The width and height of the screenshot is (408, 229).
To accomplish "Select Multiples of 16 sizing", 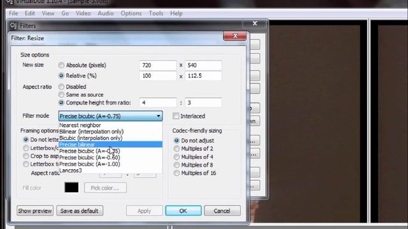I will [177, 173].
